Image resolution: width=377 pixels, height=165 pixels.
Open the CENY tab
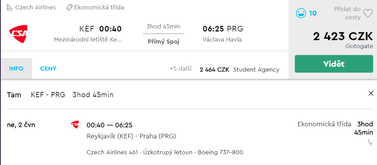[48, 69]
